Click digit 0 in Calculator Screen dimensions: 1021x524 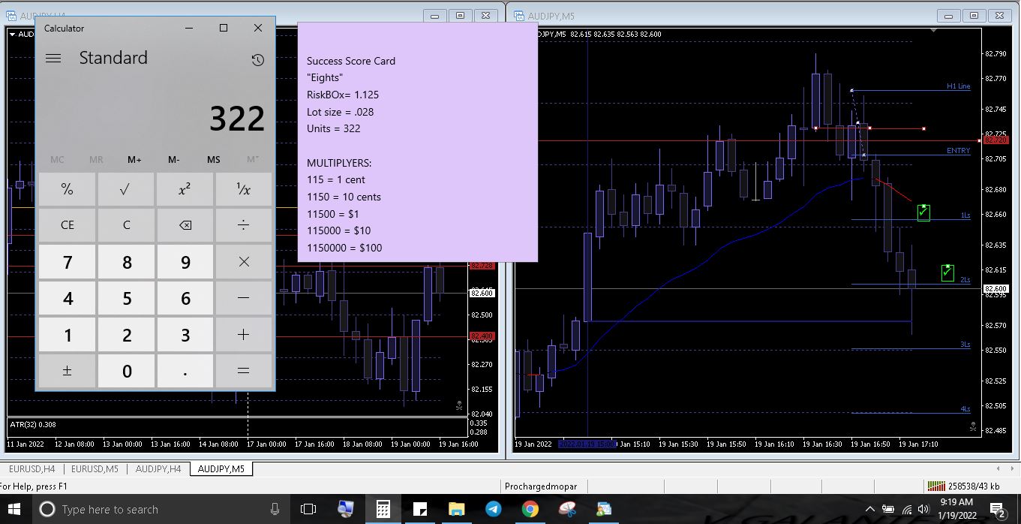(x=126, y=371)
